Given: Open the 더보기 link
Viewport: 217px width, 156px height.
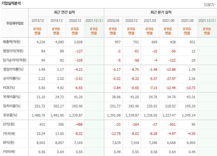Looking at the screenshot, I should coord(210,5).
